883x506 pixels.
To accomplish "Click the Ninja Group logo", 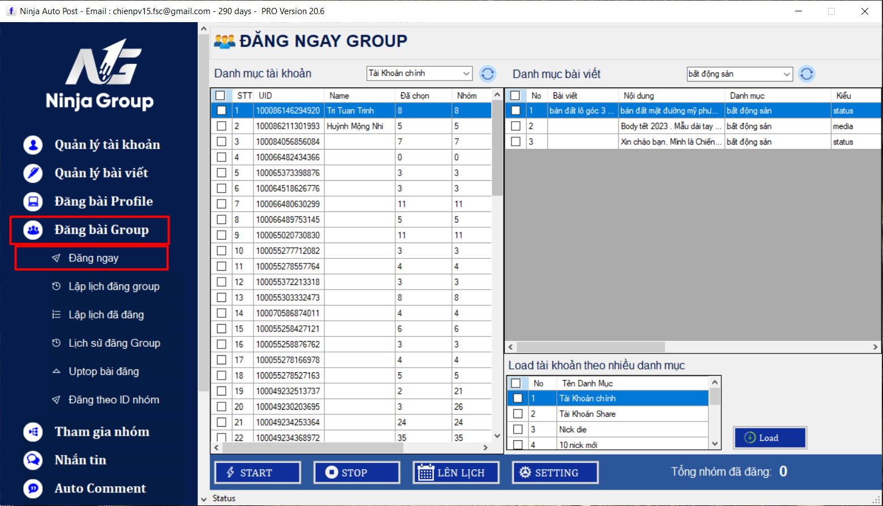I will (100, 74).
